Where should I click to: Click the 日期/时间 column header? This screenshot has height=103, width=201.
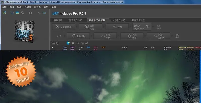[167, 48]
